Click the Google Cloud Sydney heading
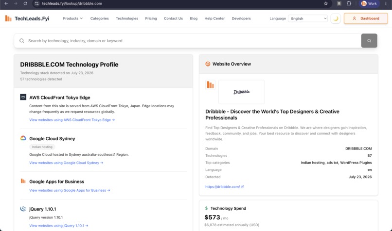The width and height of the screenshot is (392, 231). pyautogui.click(x=52, y=138)
